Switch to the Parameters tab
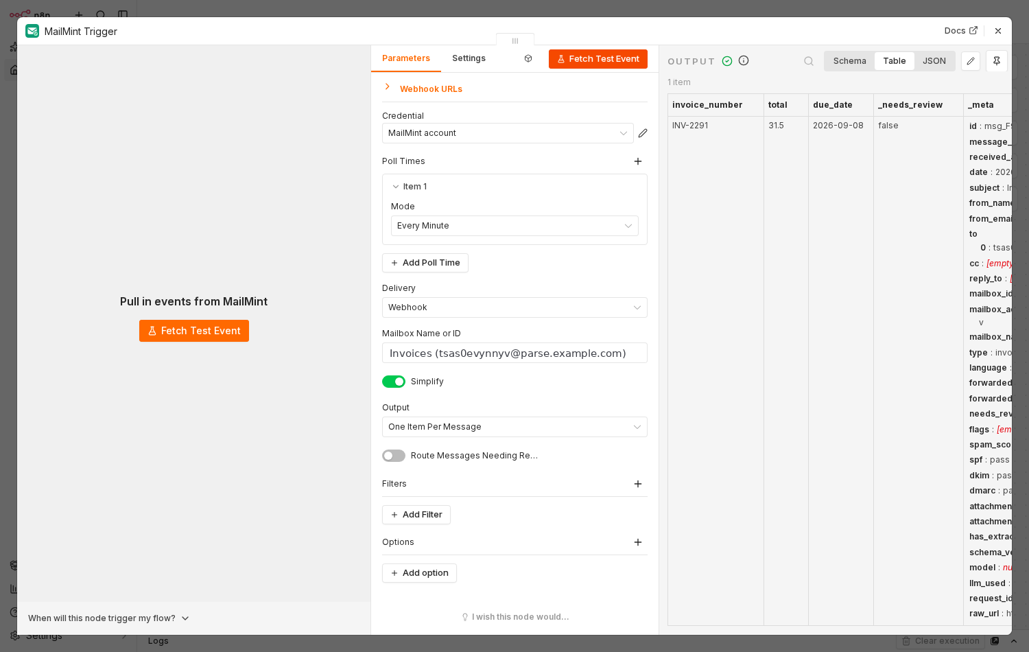1029x652 pixels. [x=406, y=58]
